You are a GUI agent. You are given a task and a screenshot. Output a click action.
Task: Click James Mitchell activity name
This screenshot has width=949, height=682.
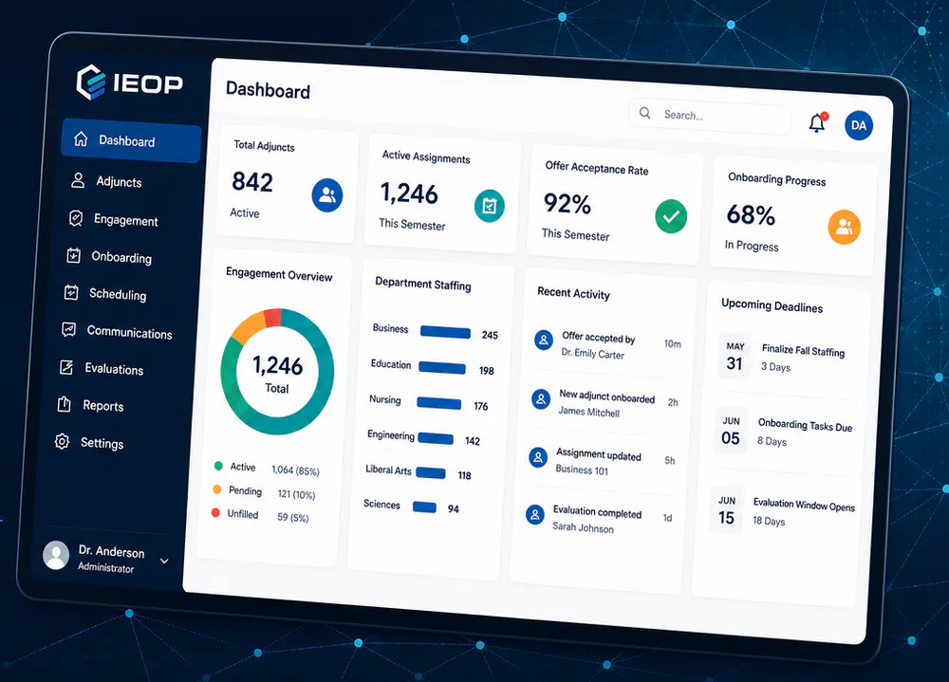589,412
